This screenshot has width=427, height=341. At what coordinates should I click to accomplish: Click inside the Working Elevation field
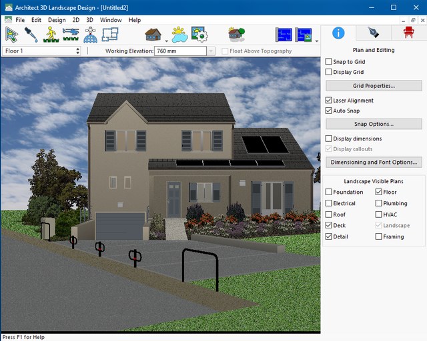coord(180,51)
